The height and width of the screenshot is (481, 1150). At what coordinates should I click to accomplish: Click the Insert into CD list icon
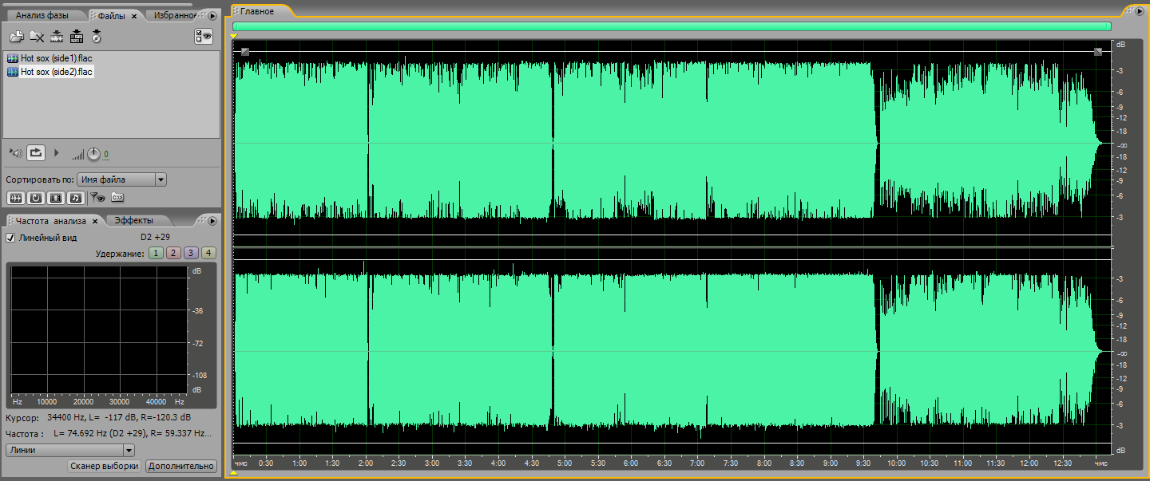pyautogui.click(x=97, y=36)
